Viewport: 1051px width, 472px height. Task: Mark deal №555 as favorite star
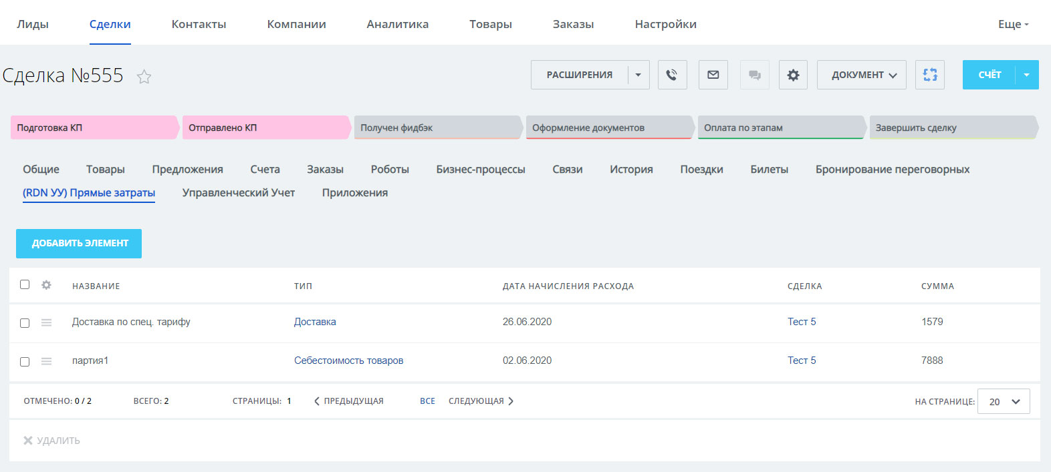144,77
